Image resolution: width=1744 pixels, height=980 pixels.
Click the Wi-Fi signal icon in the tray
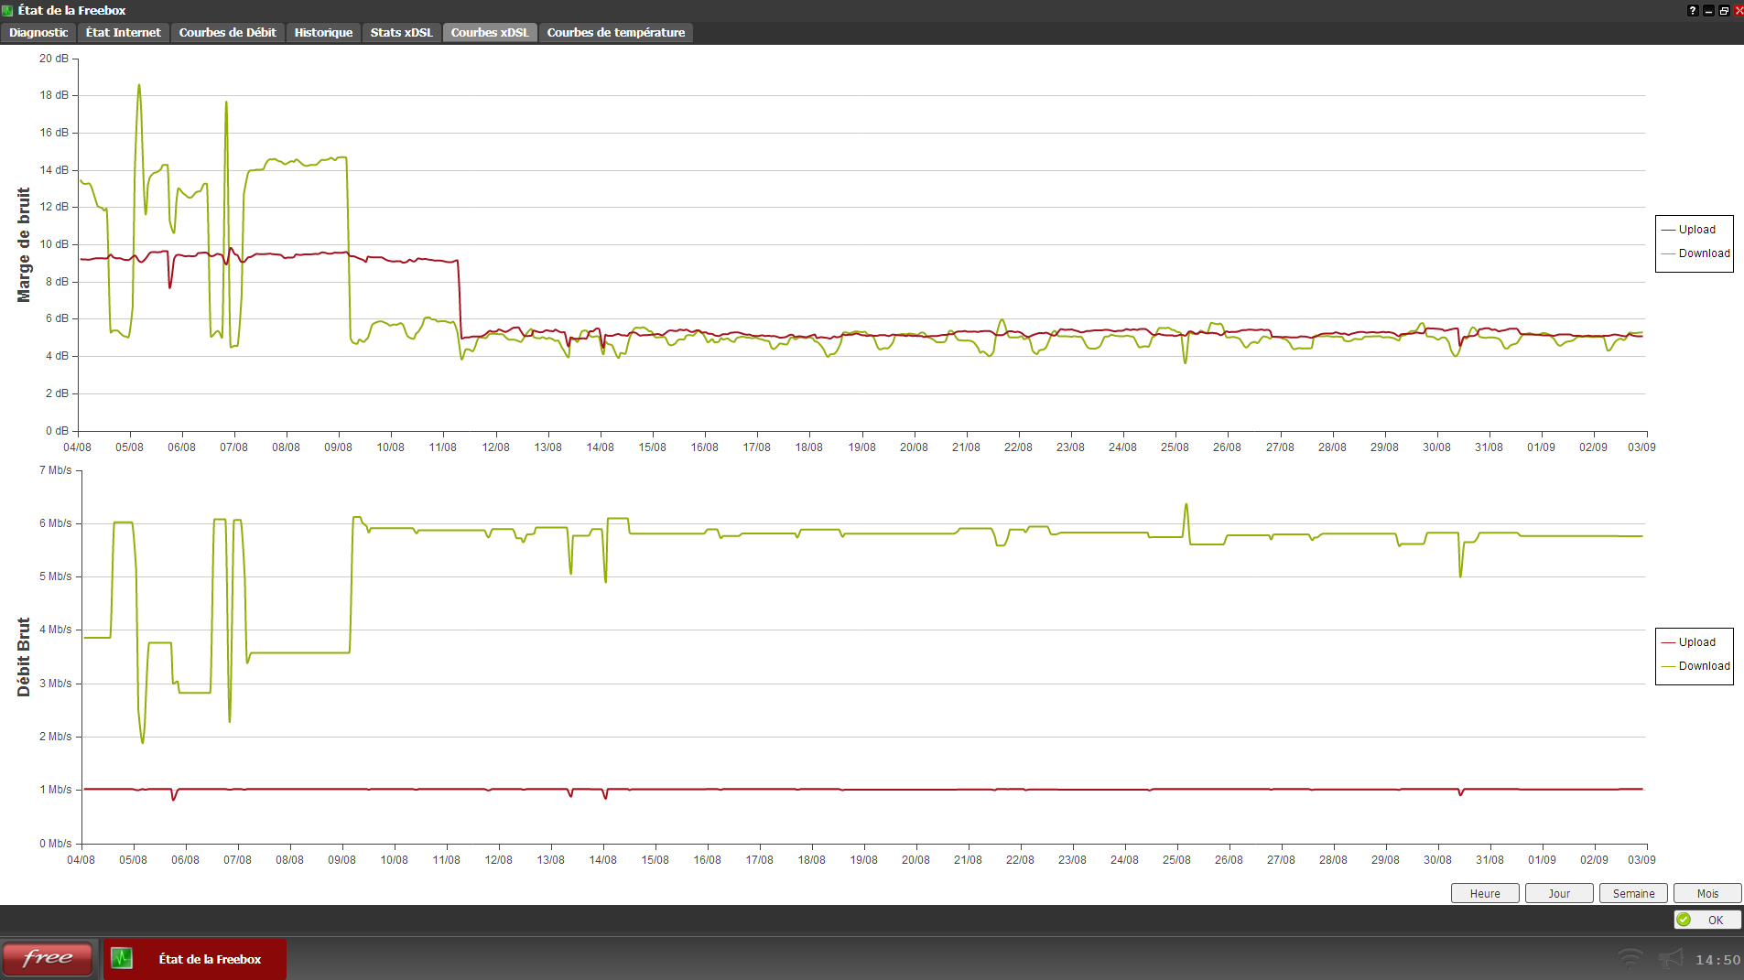(1630, 958)
